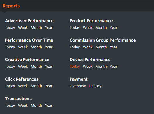Select Week under Advertiser Performance
The width and height of the screenshot is (154, 114).
tap(23, 27)
